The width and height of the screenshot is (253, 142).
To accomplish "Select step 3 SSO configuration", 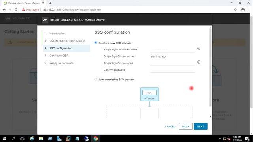I will tap(66, 48).
